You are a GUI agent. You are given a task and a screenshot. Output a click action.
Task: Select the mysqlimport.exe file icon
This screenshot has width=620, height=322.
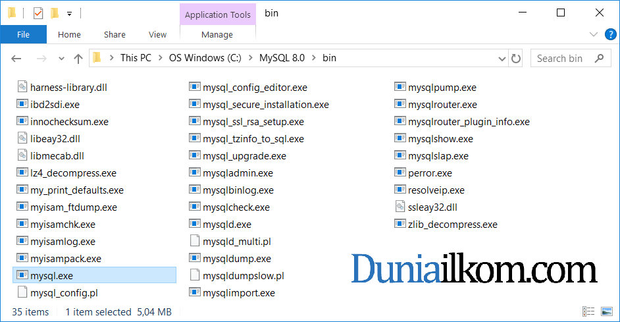195,292
